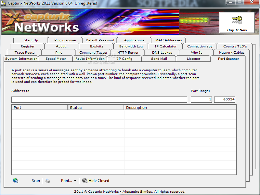
Task: Click the Port column header
Action: (x=40, y=108)
